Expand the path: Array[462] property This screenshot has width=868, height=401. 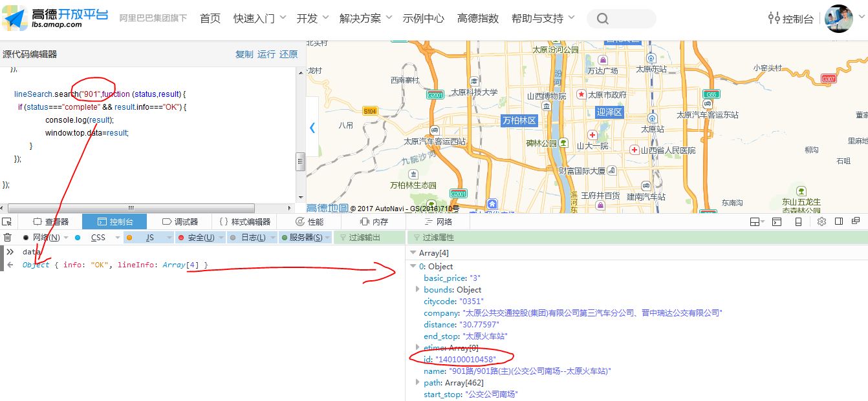(418, 382)
